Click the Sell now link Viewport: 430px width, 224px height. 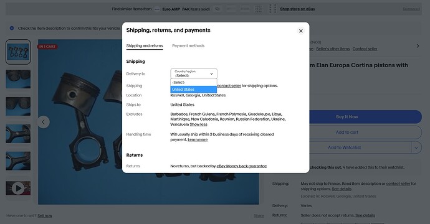tap(45, 216)
